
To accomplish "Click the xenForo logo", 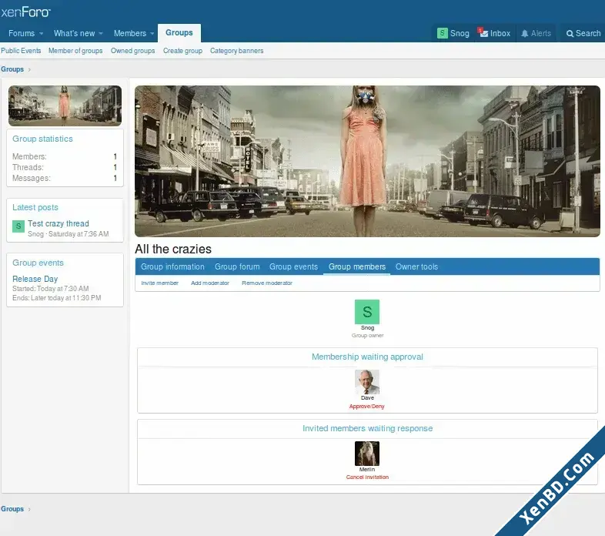I will point(25,12).
